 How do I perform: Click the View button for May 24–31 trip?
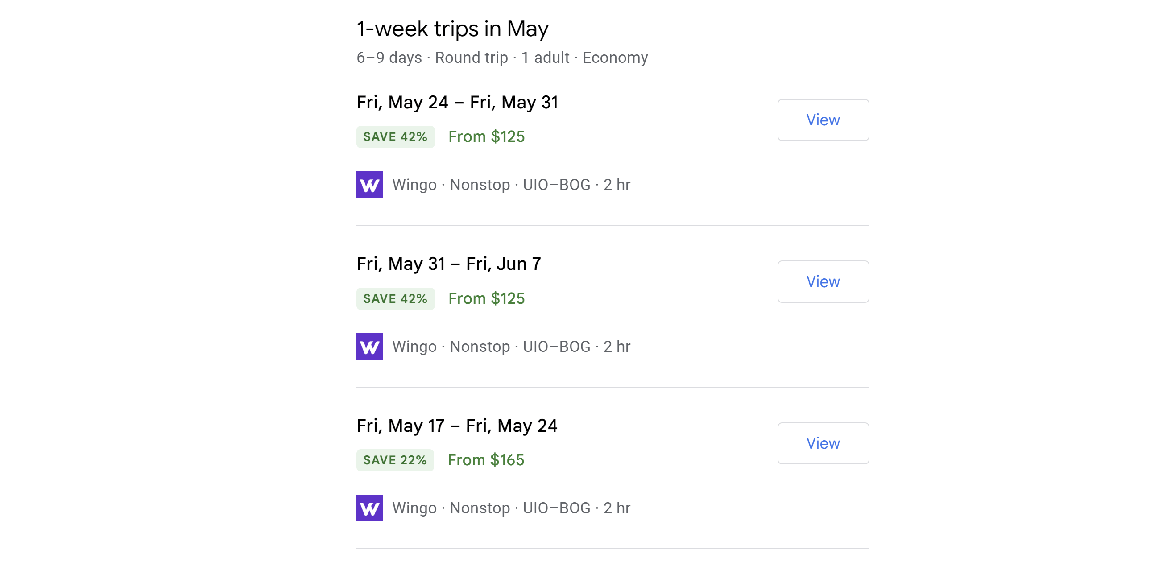coord(823,120)
